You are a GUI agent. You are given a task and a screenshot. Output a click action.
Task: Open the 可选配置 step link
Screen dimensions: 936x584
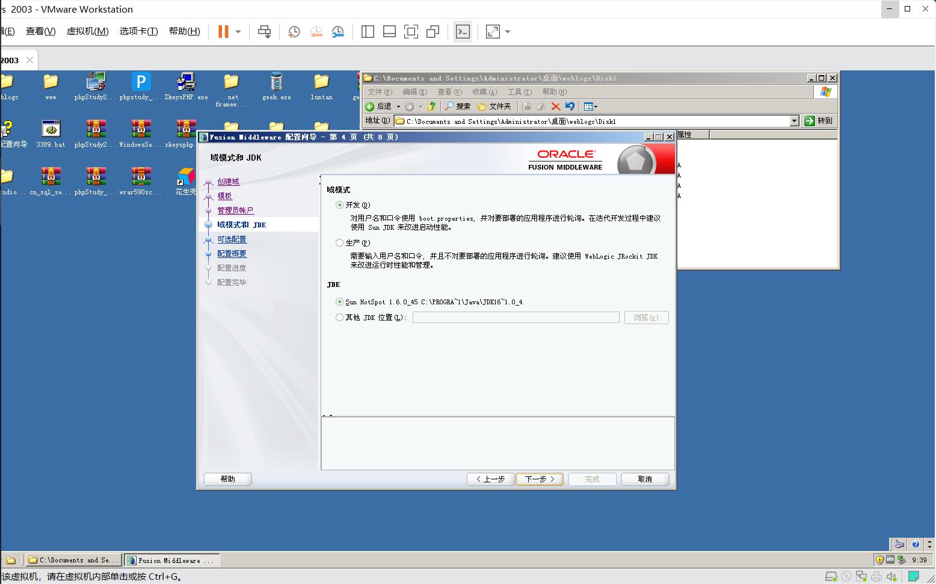(x=232, y=239)
